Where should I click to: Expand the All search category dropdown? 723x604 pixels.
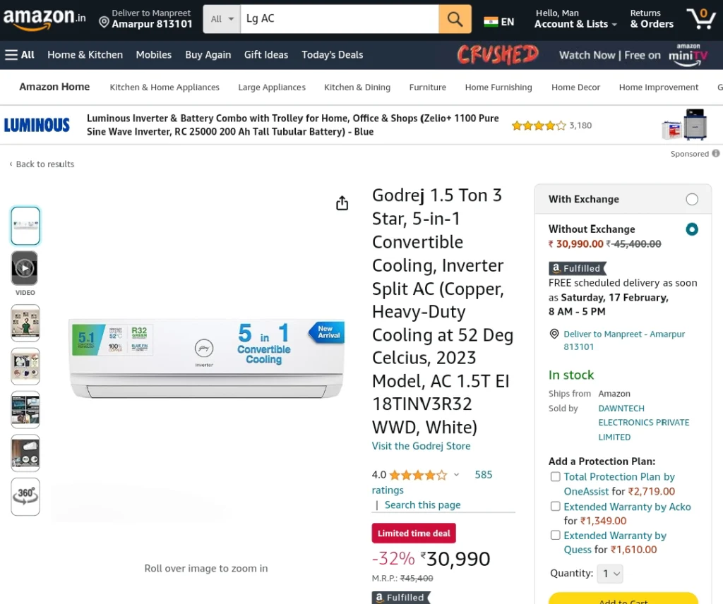point(222,19)
